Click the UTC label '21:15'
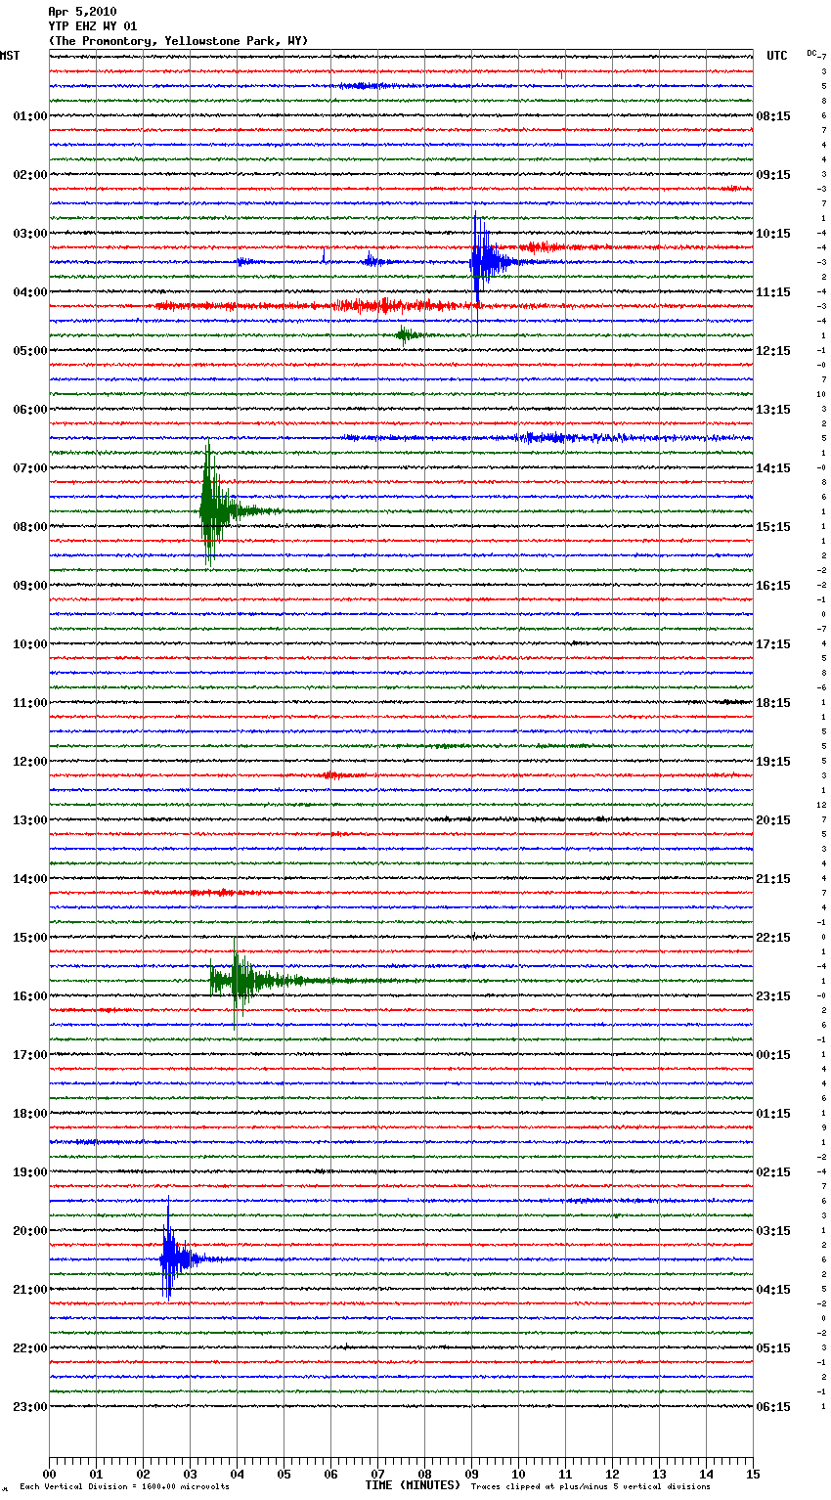The height and width of the screenshot is (1500, 831). pyautogui.click(x=773, y=879)
